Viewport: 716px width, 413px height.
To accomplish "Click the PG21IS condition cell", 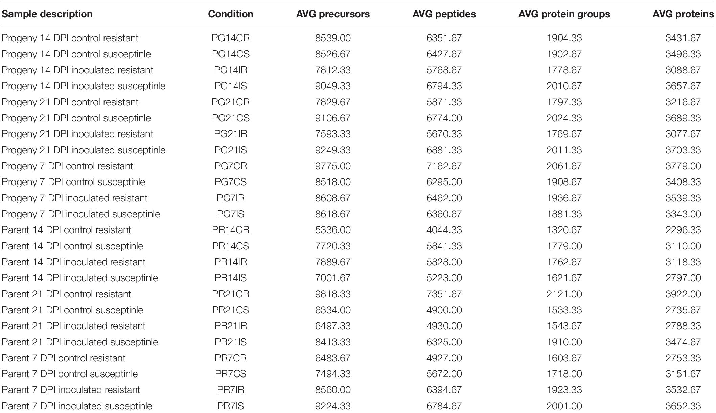I will pos(231,150).
